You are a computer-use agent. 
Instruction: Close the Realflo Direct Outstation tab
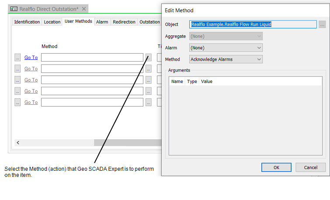pos(84,9)
